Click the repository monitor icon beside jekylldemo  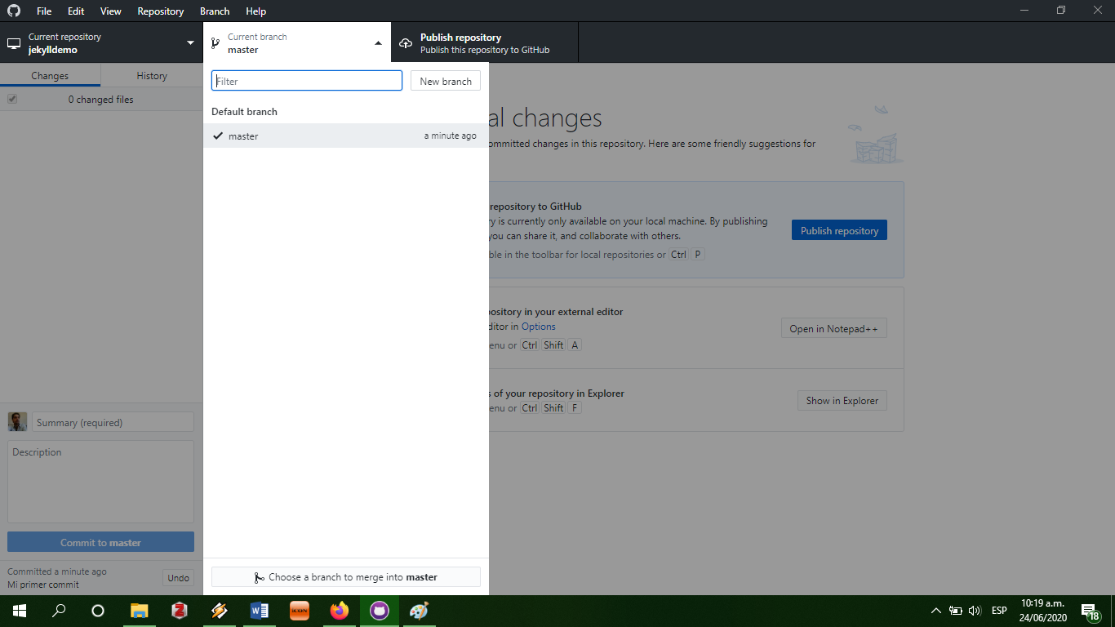tap(13, 42)
